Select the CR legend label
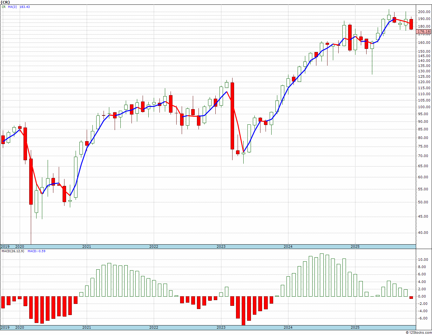Screen dimensions: 432x335 tap(3, 7)
